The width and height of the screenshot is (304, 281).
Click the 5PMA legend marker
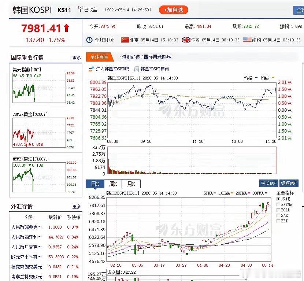click(215, 193)
